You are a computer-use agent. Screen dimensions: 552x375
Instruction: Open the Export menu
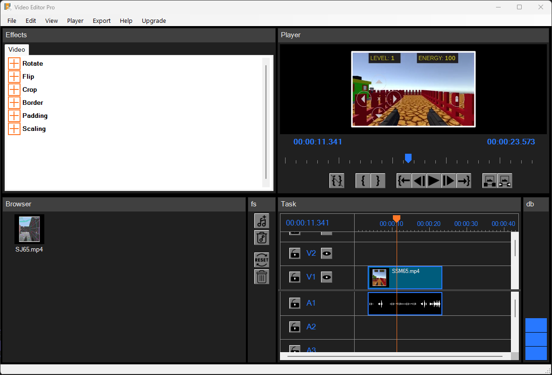click(x=102, y=20)
